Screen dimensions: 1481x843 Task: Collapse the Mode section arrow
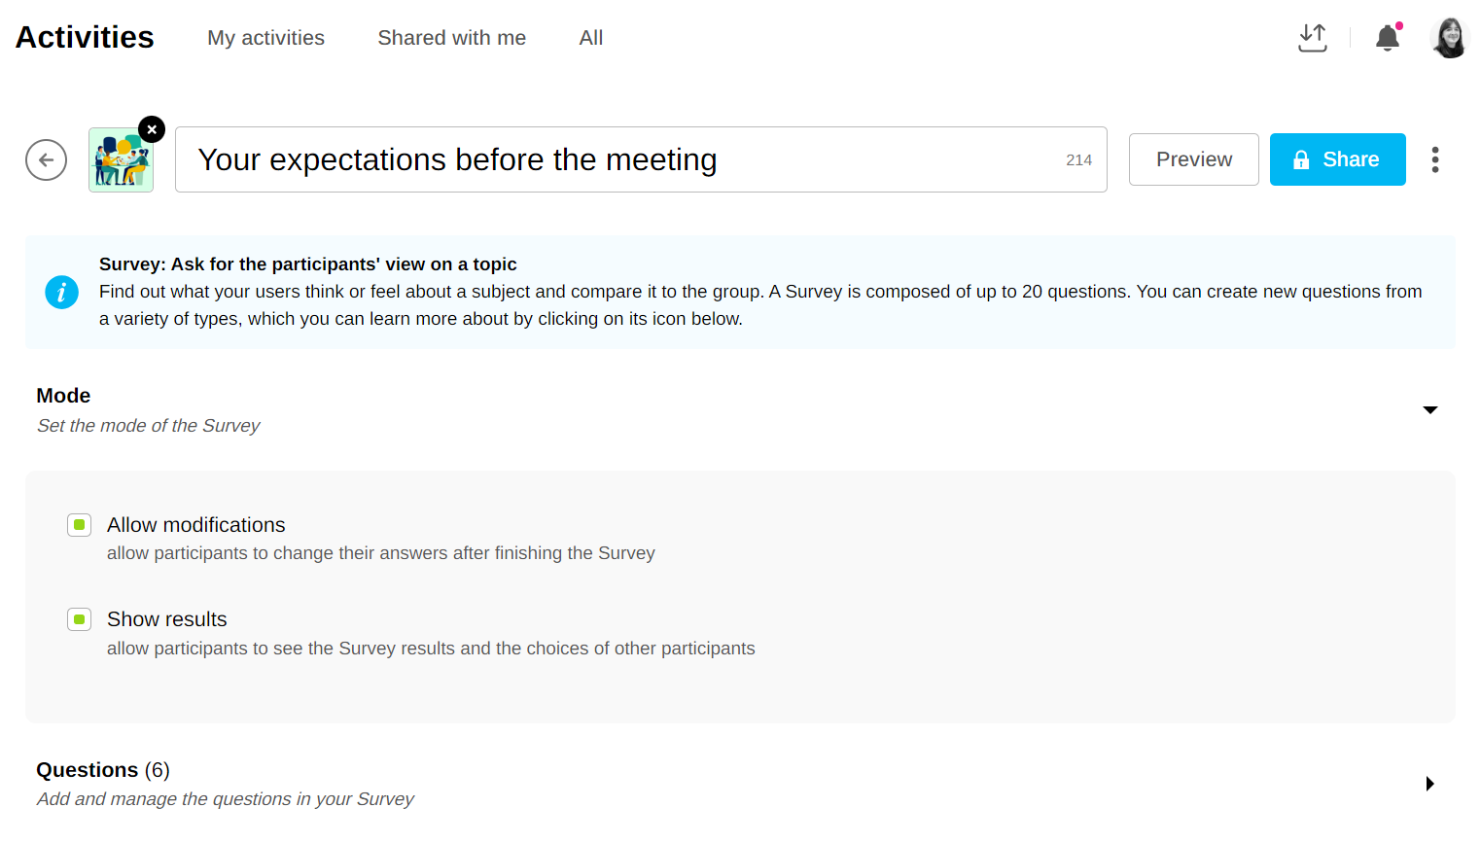tap(1429, 410)
